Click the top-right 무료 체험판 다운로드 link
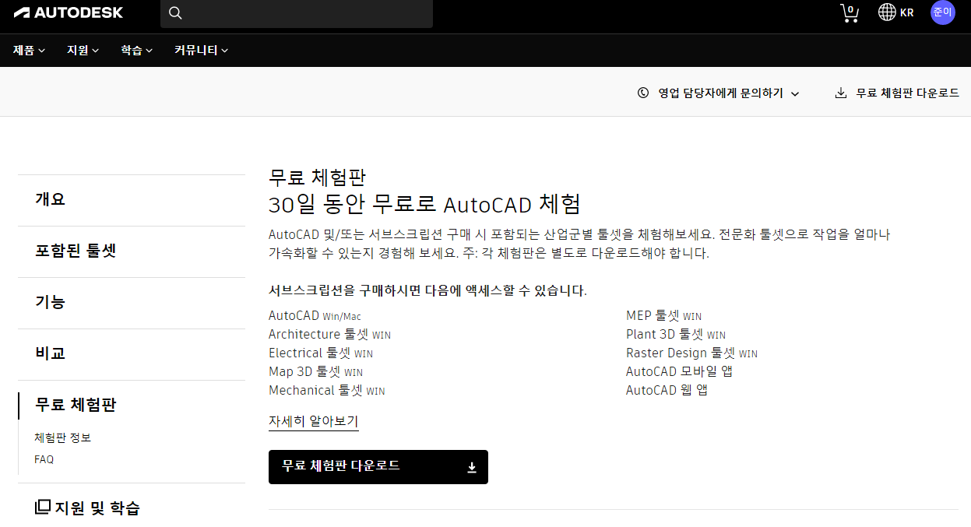Image resolution: width=971 pixels, height=527 pixels. click(897, 93)
